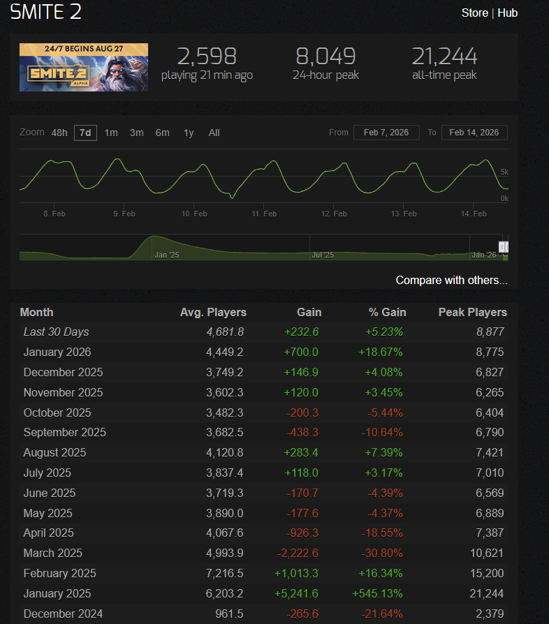Screen dimensions: 549x624
Task: Click the 2,598 playing count
Action: (207, 56)
